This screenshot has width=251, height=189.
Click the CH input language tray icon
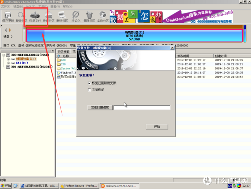pos(230,186)
